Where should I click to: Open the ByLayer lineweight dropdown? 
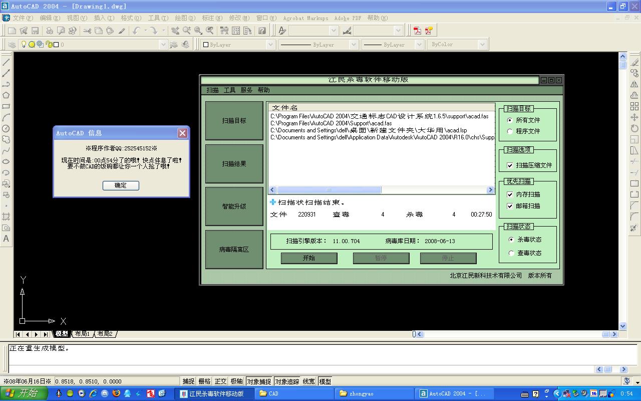point(419,45)
